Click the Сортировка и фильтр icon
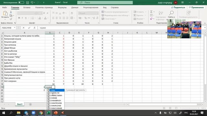This screenshot has width=207, height=116. (x=161, y=13)
